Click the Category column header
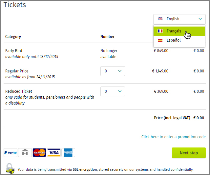 (x=13, y=37)
